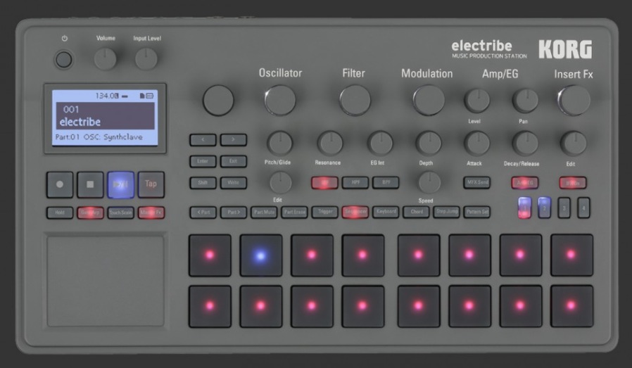Image resolution: width=632 pixels, height=368 pixels.
Task: Click the large Oscillator knob
Action: point(280,100)
